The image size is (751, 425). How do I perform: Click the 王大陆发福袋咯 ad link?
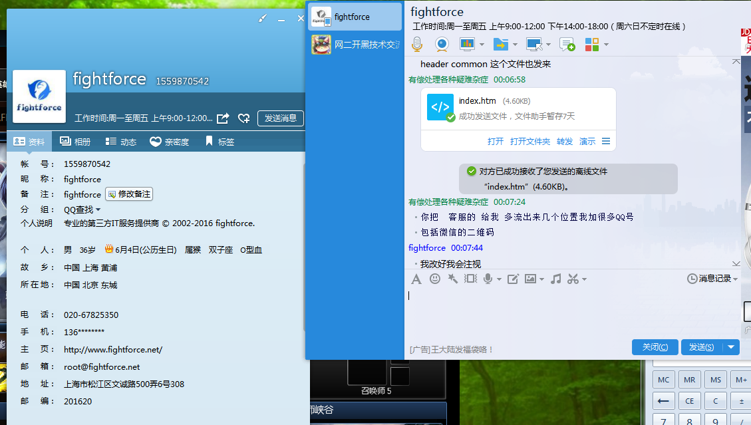451,350
